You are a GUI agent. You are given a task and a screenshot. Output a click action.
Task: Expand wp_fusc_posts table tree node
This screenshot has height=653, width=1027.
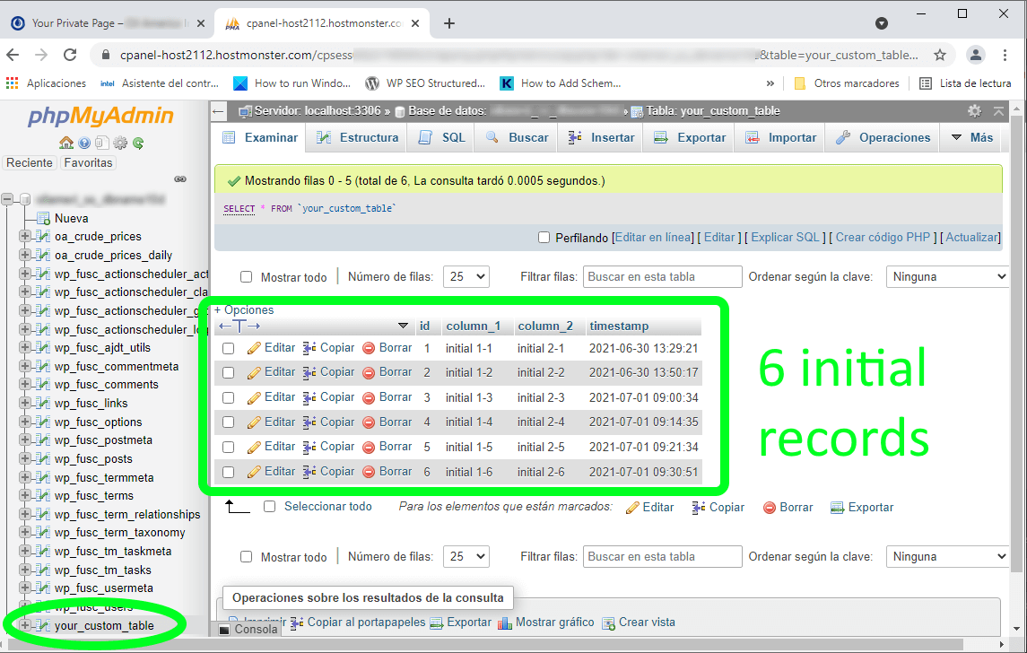pyautogui.click(x=25, y=458)
